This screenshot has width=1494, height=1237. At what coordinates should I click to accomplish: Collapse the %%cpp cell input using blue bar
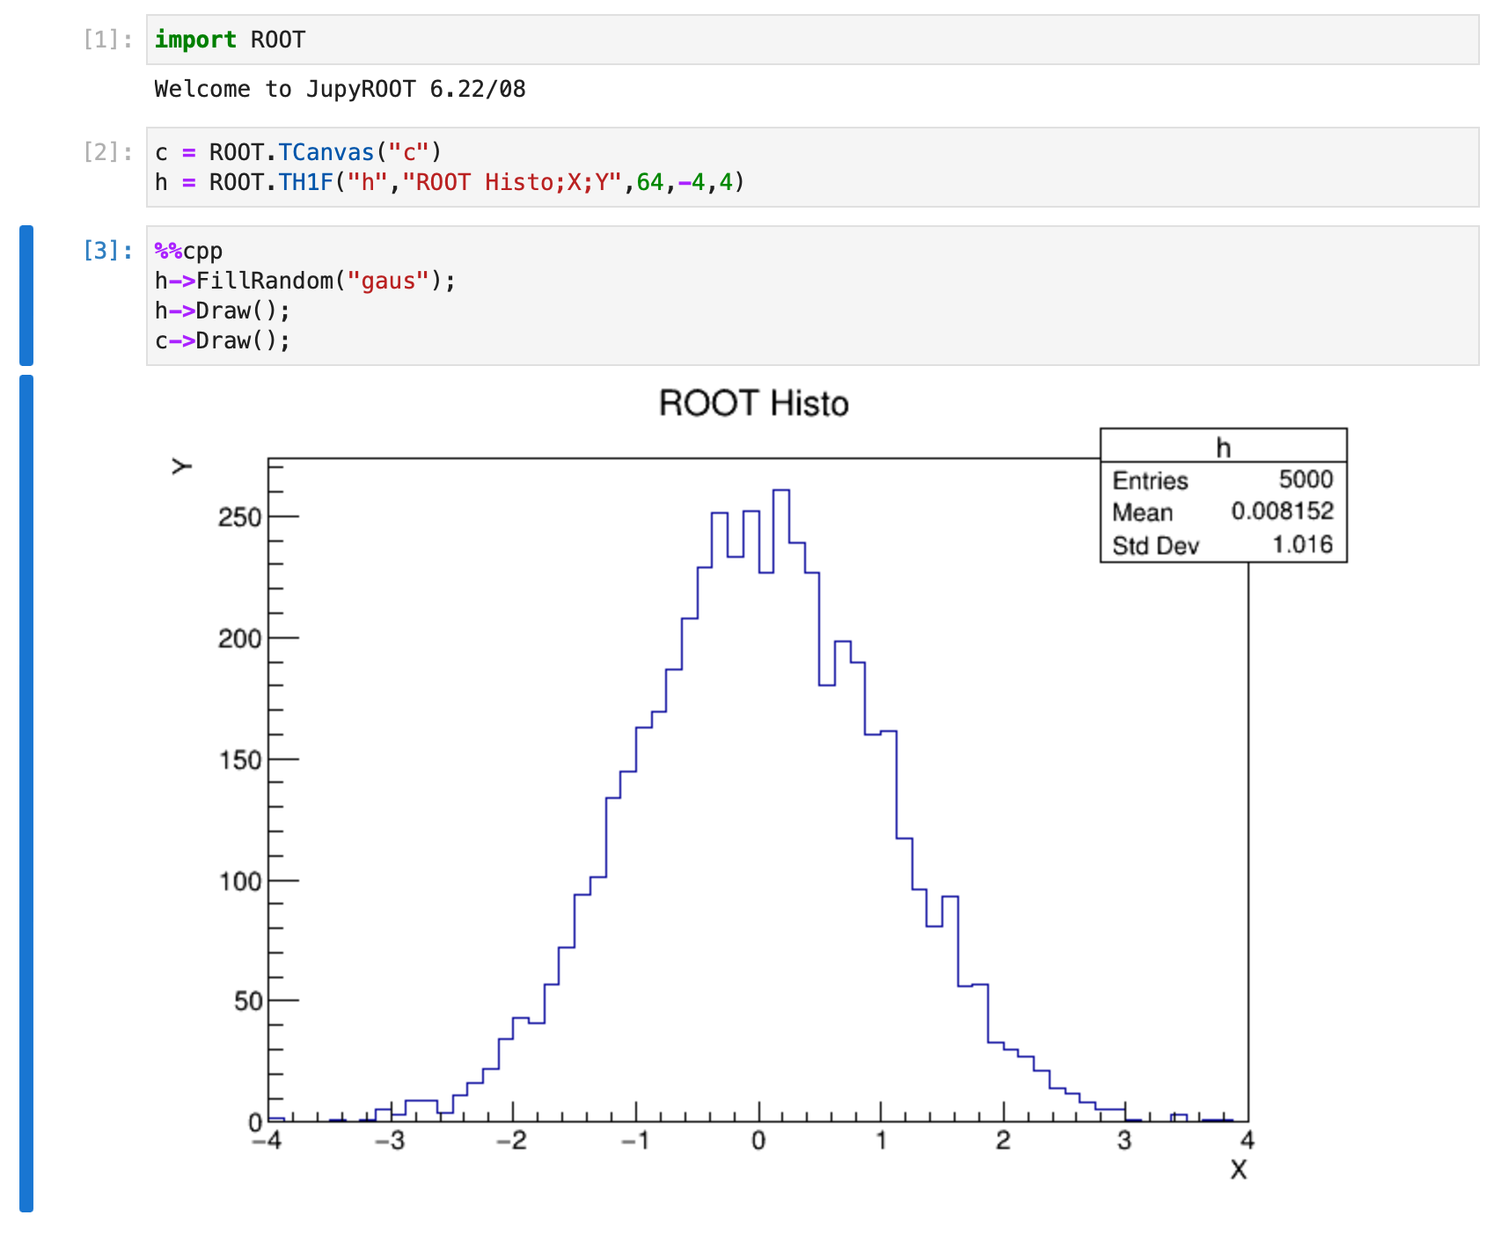coord(26,295)
